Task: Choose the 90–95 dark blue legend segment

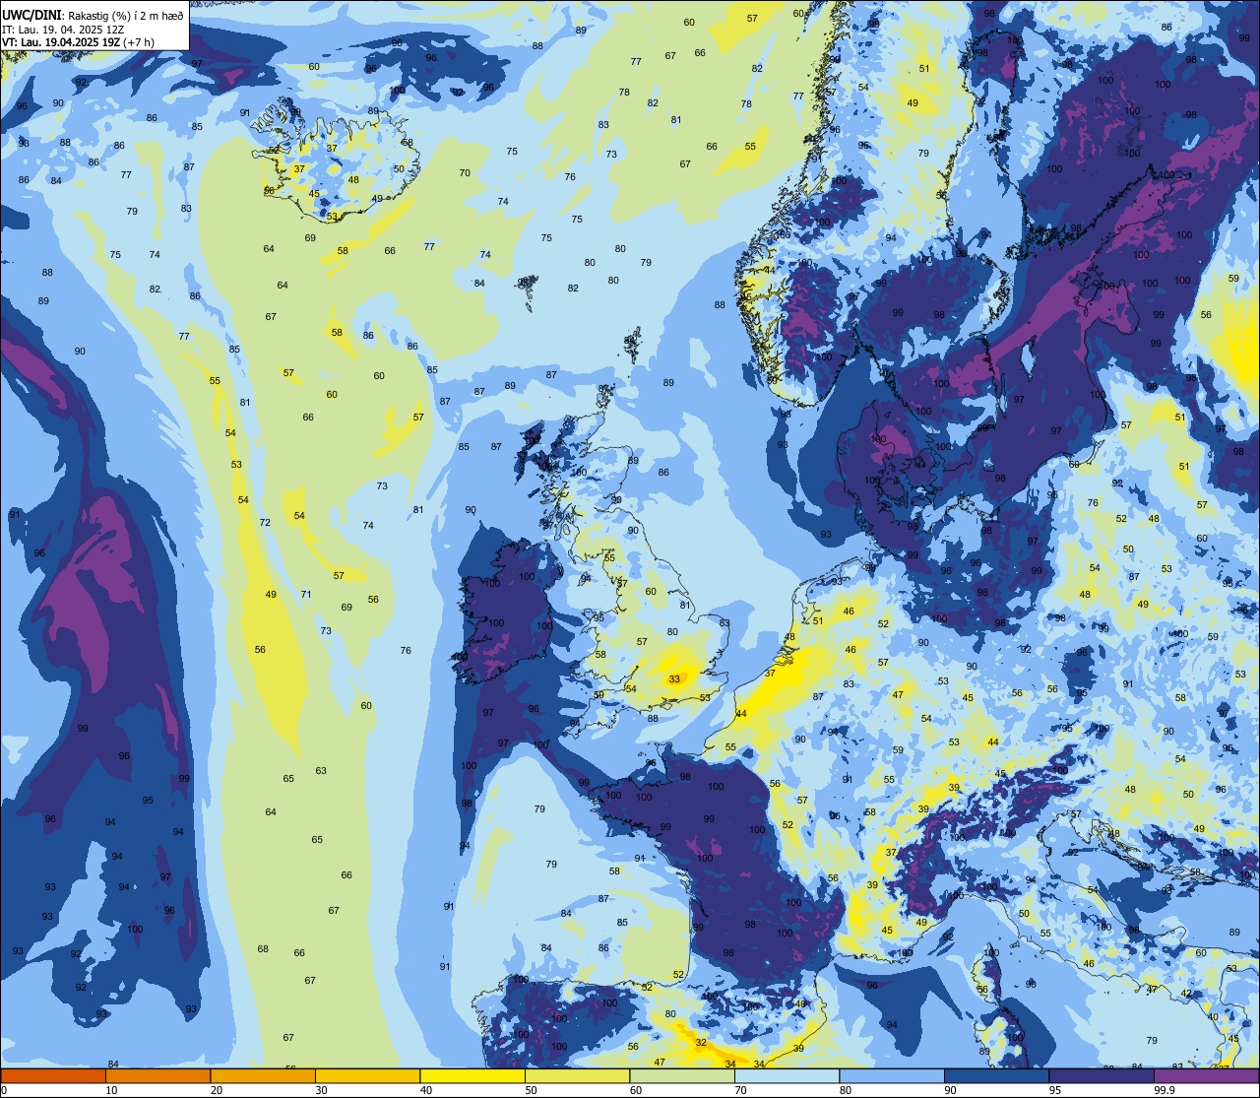Action: tap(997, 1076)
